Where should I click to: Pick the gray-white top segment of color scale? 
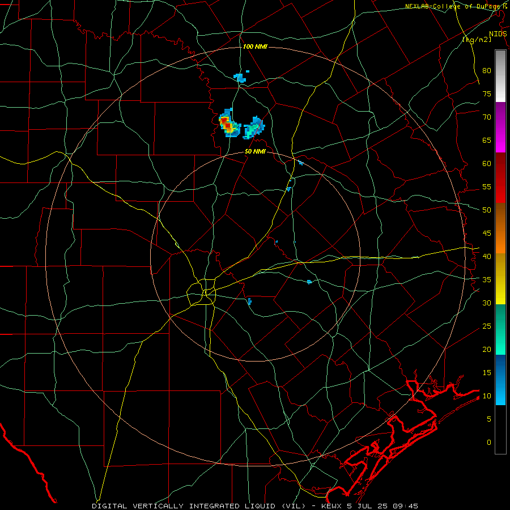coord(500,76)
